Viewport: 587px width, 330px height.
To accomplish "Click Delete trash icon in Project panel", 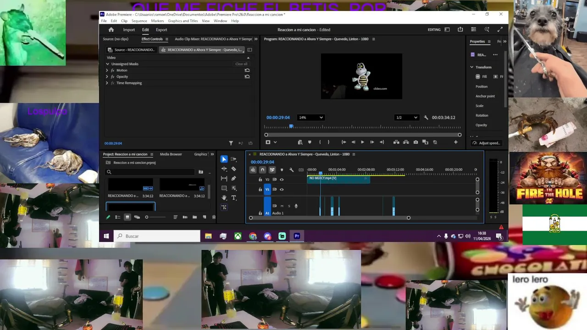I will (214, 217).
